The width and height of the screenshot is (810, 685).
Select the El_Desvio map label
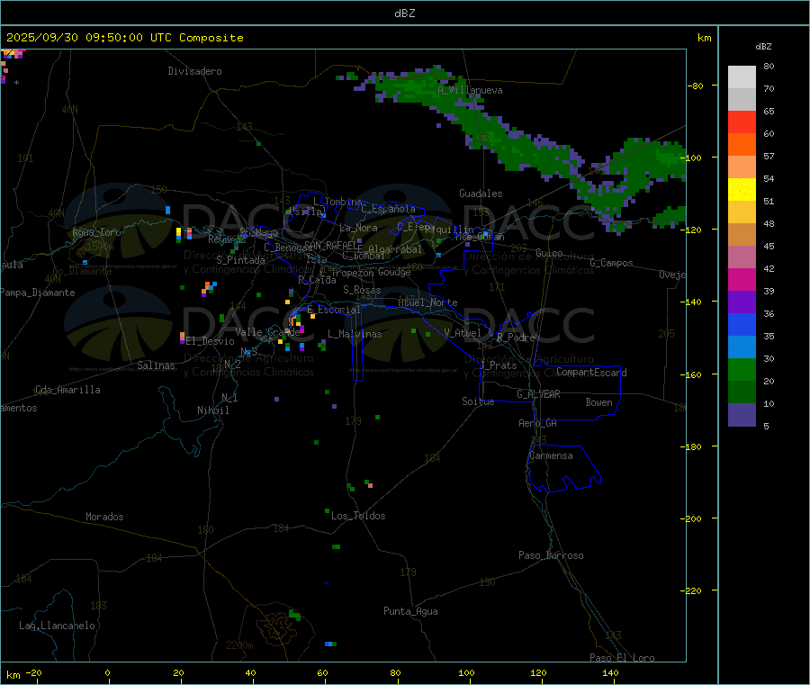click(210, 341)
